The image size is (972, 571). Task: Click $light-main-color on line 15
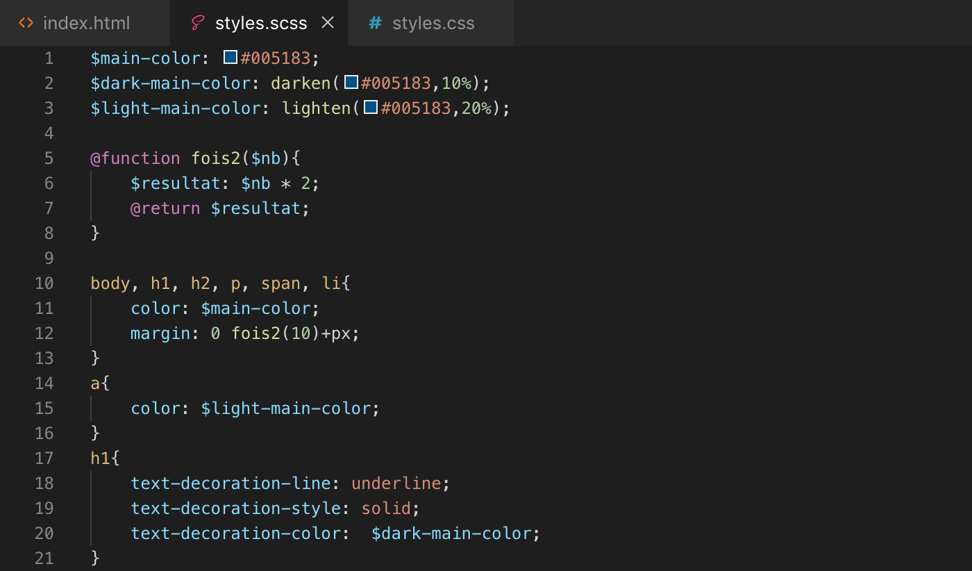click(x=286, y=408)
